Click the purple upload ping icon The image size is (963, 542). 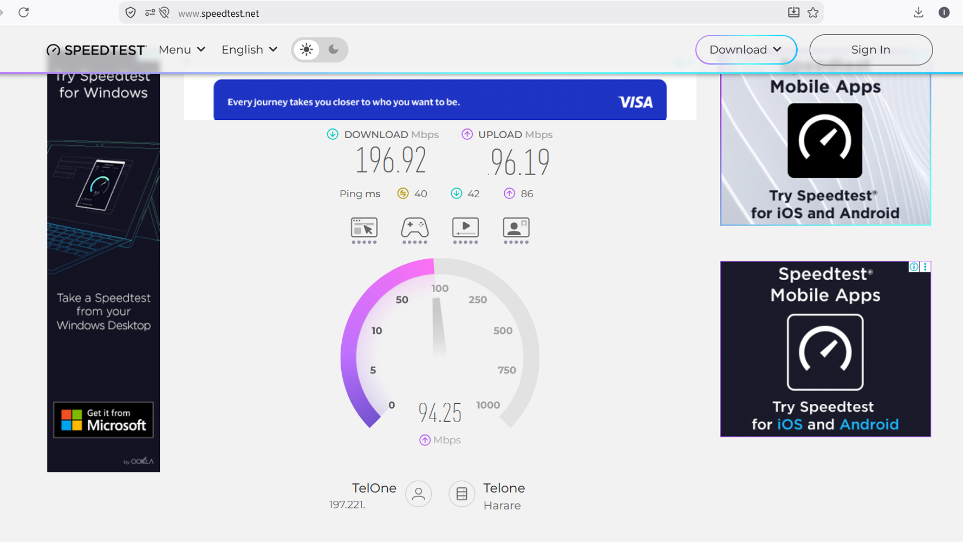[x=510, y=193]
